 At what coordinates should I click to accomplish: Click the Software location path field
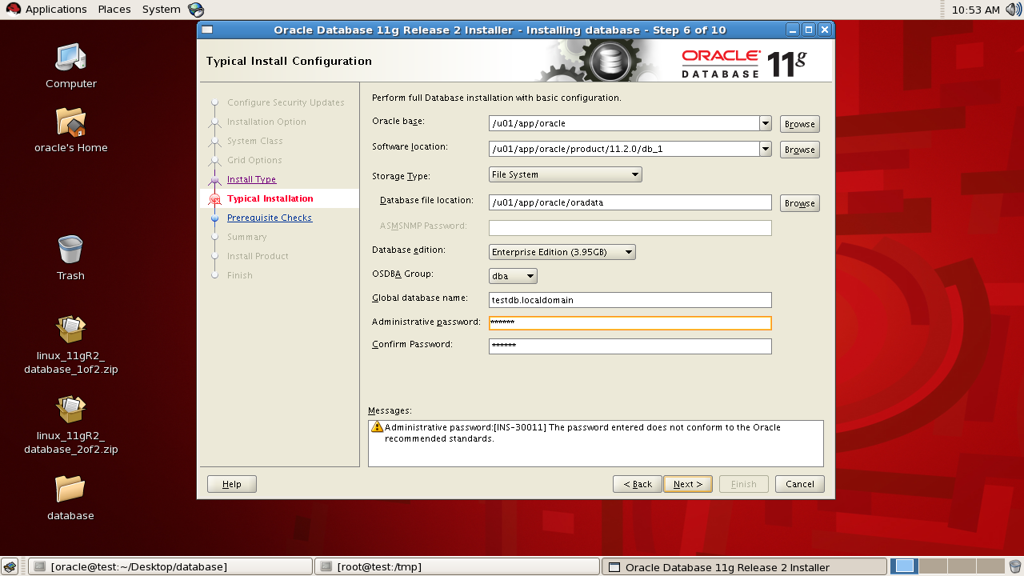624,149
